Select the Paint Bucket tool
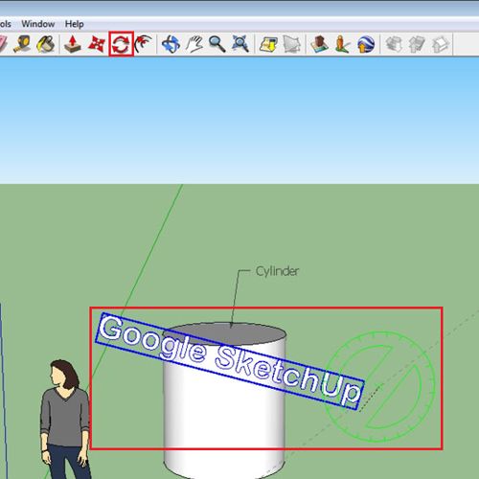The image size is (479, 479). pyautogui.click(x=46, y=44)
